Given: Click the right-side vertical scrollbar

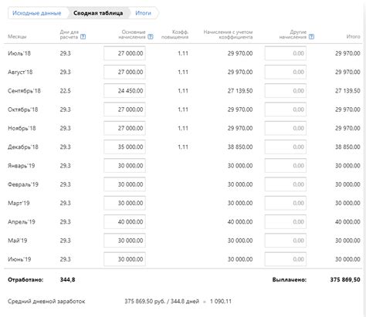Looking at the screenshot, I should [x=364, y=158].
